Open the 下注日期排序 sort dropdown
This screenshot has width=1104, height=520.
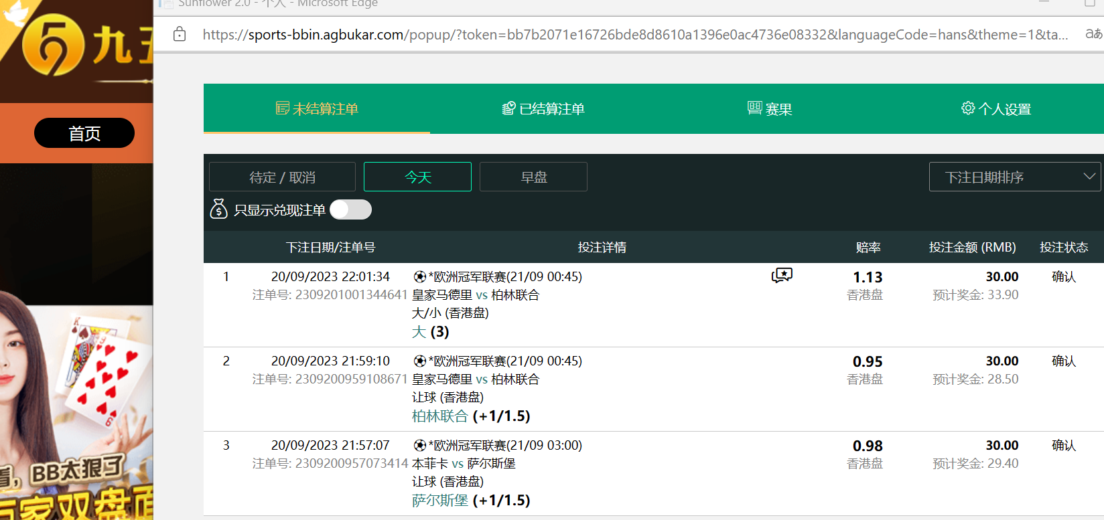pyautogui.click(x=1015, y=177)
